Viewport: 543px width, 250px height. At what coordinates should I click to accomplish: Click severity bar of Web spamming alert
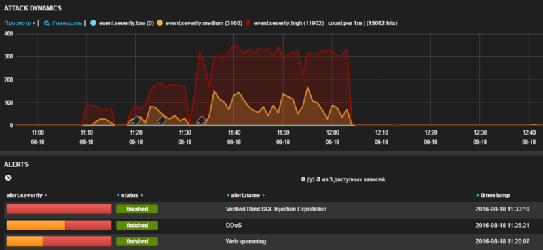[59, 241]
